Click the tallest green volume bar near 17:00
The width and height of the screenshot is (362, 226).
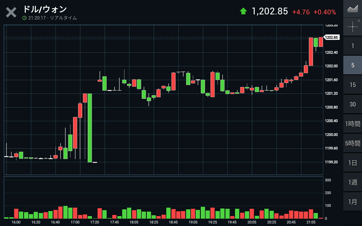coord(65,212)
